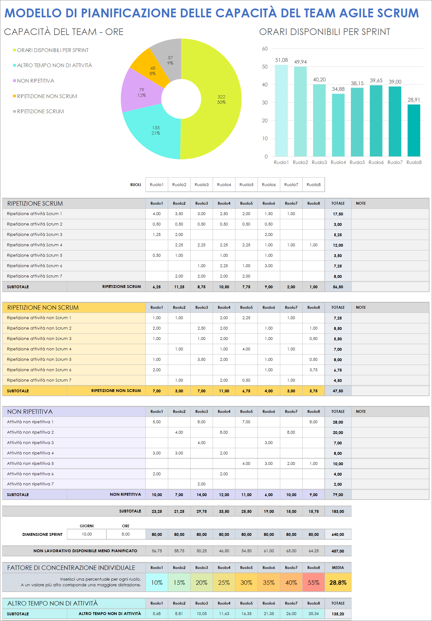The height and width of the screenshot is (621, 432).
Task: Click the 33,50 subtotal for Ruolo4
Action: click(224, 511)
